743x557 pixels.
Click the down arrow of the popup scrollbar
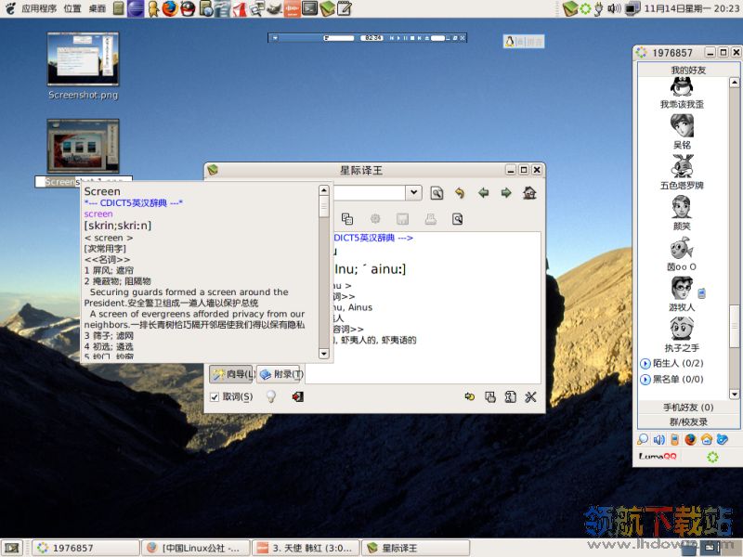click(x=324, y=354)
